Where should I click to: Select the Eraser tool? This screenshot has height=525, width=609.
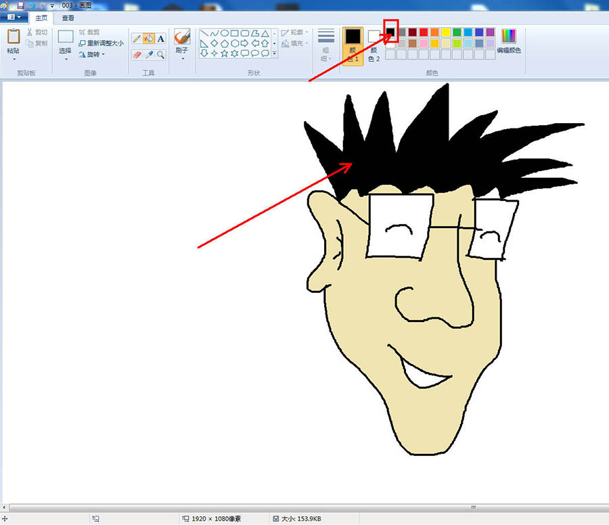point(137,55)
